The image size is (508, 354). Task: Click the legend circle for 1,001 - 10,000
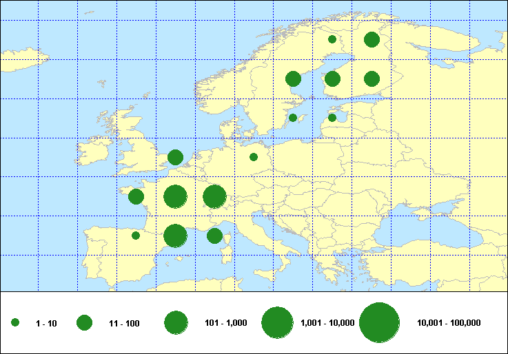coord(278,322)
